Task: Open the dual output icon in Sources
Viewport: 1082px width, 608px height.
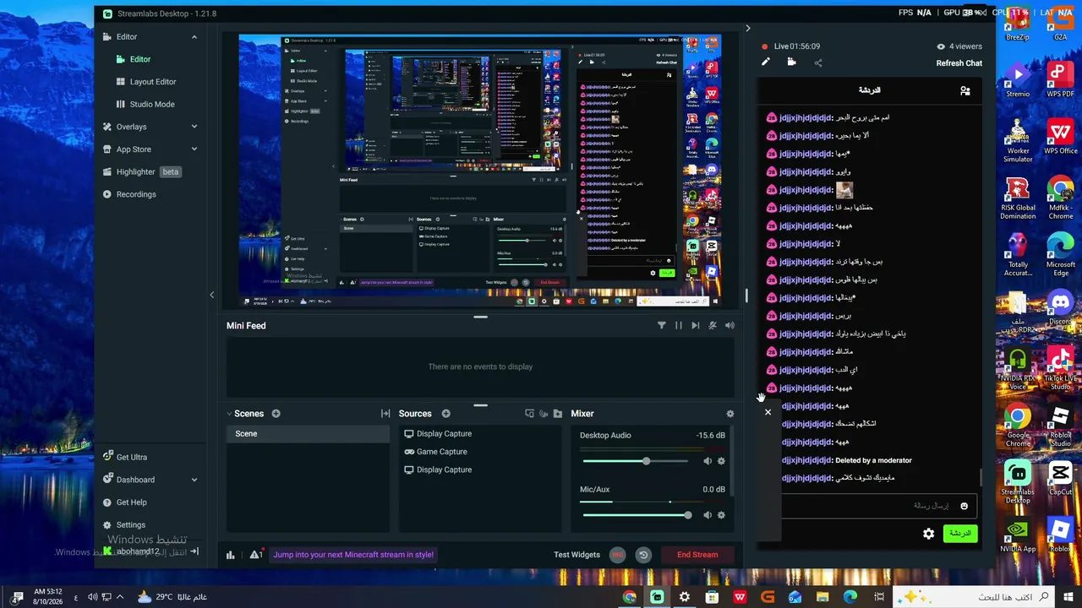Action: [x=529, y=414]
